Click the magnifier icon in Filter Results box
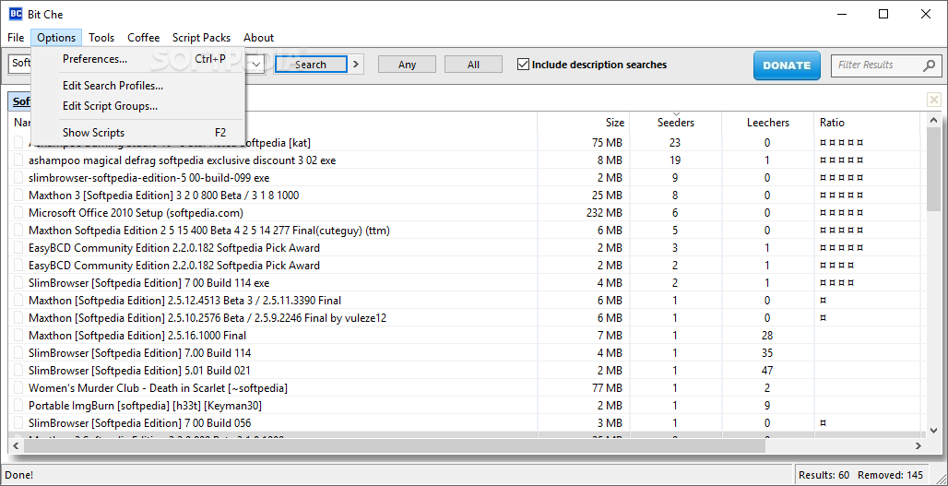 pyautogui.click(x=930, y=65)
